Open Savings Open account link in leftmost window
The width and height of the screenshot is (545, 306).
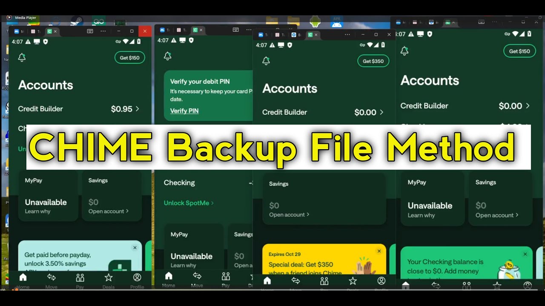tap(108, 211)
